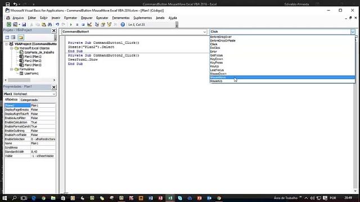Viewport: 360px width, 202px height.
Task: Choose MouseDown in the event list
Action: tap(282, 74)
